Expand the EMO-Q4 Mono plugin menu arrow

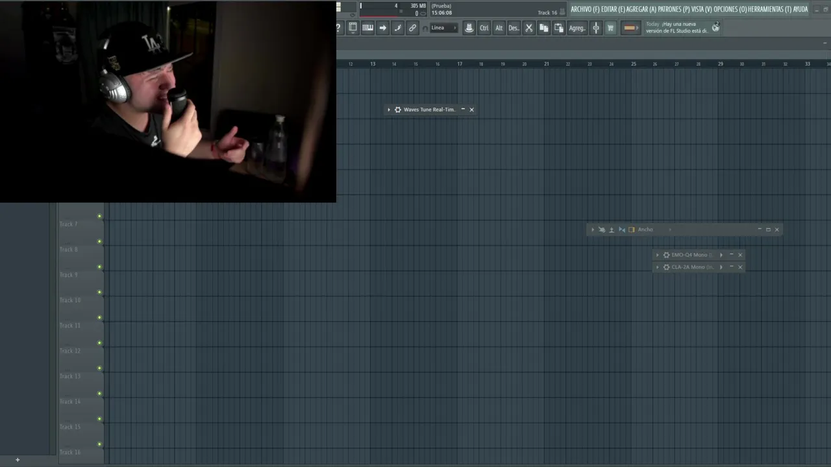pyautogui.click(x=657, y=255)
